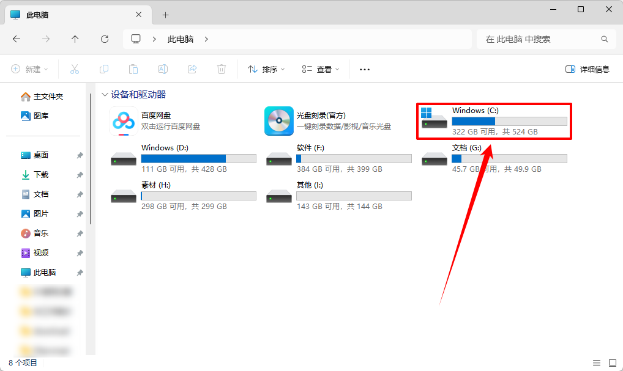Close the 此电脑 tab
Image resolution: width=623 pixels, height=371 pixels.
[x=139, y=15]
